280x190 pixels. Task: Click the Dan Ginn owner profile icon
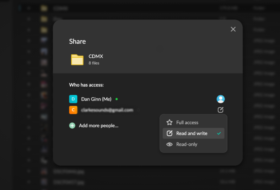point(221,99)
